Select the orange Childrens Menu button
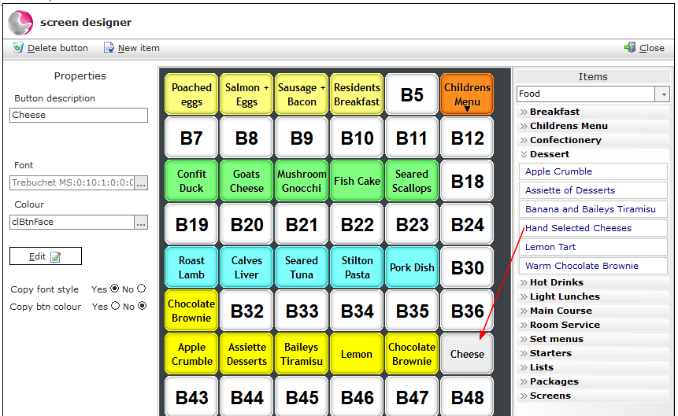 point(467,94)
